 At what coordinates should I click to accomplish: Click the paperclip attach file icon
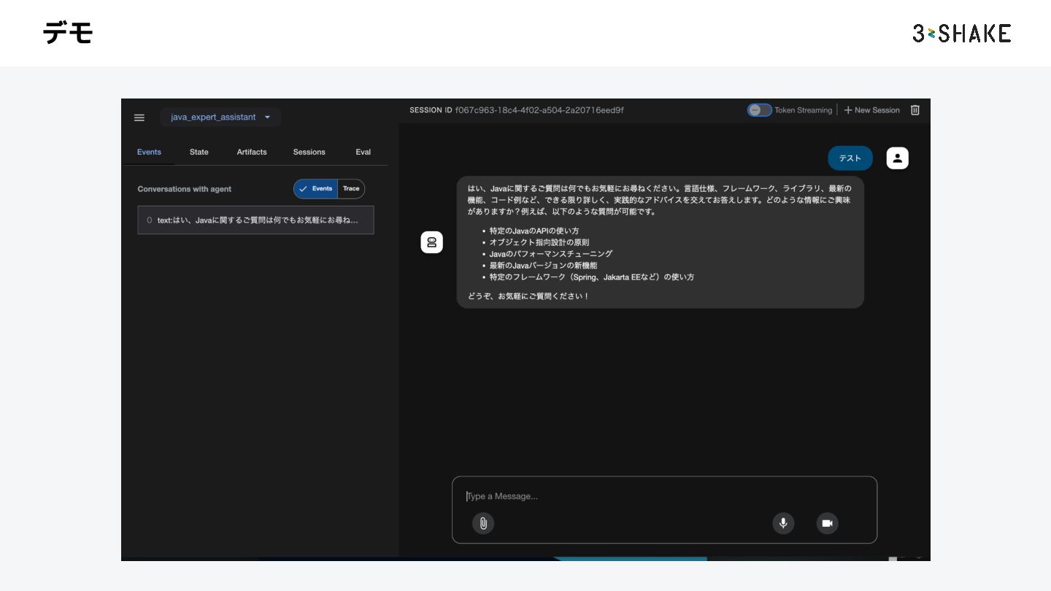click(x=483, y=523)
